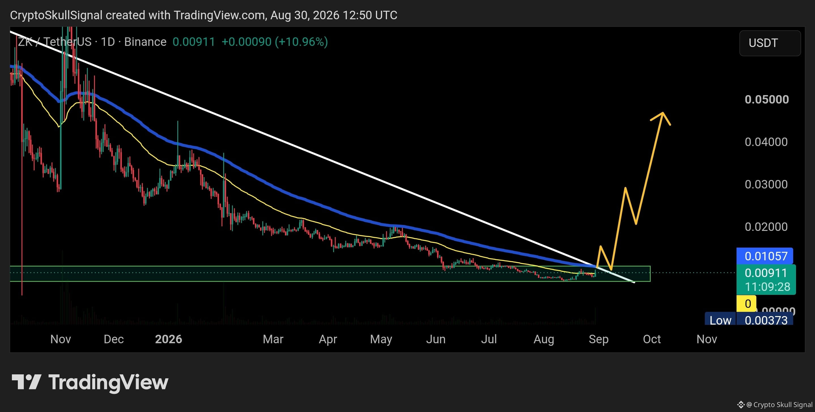815x412 pixels.
Task: Click the Jun time axis label
Action: tap(436, 339)
